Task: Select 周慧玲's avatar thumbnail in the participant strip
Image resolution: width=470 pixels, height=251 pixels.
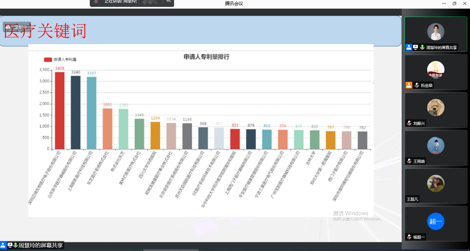Action: (435, 32)
